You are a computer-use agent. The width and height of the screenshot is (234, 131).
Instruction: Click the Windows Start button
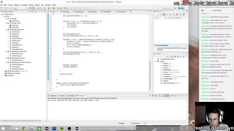tap(3, 128)
